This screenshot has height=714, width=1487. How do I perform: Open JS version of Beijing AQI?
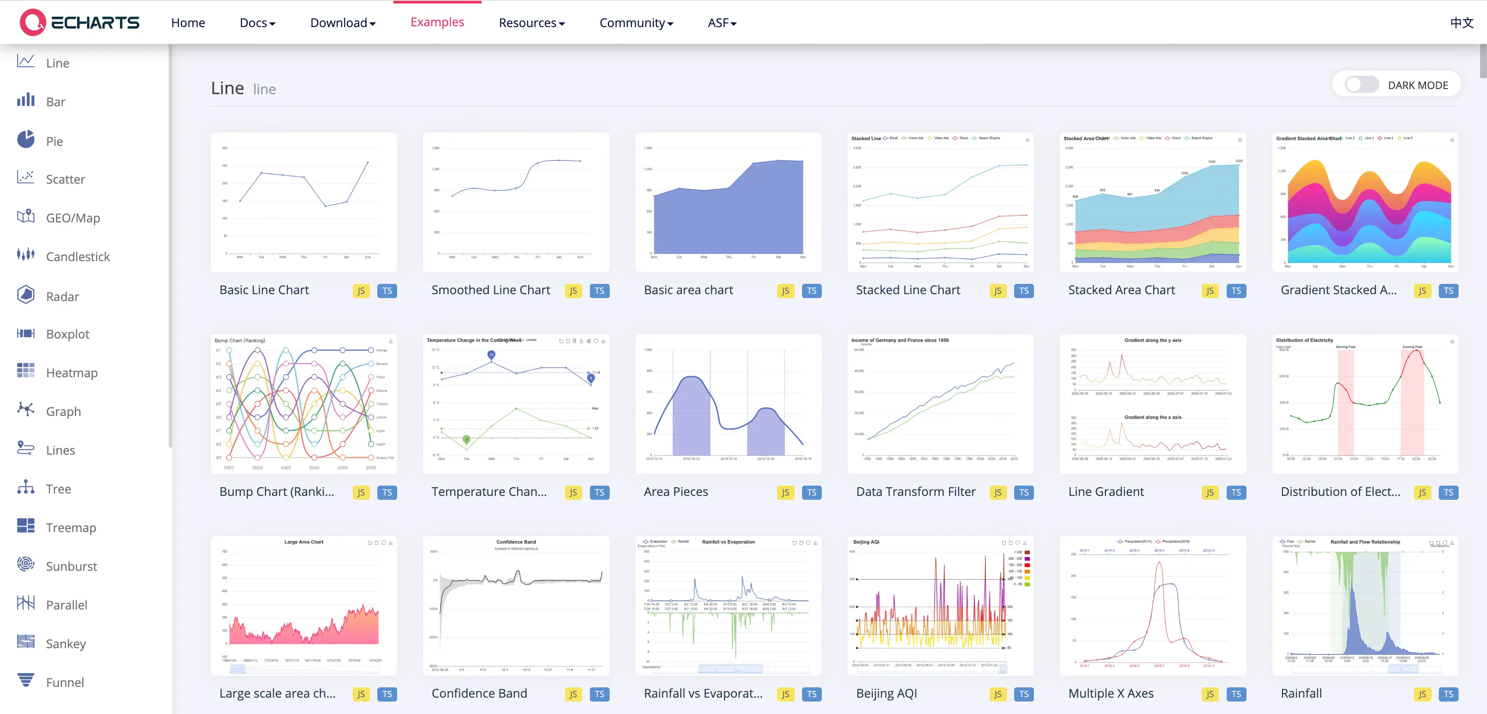(997, 694)
